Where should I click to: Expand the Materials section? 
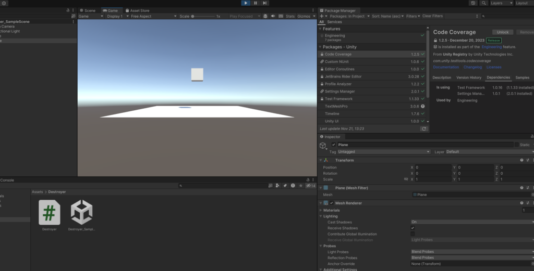pos(321,210)
